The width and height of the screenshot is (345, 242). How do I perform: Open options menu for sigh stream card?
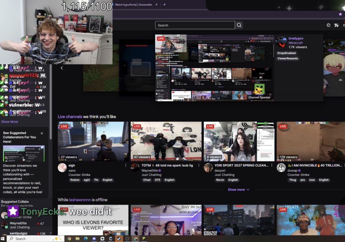tap(126, 165)
